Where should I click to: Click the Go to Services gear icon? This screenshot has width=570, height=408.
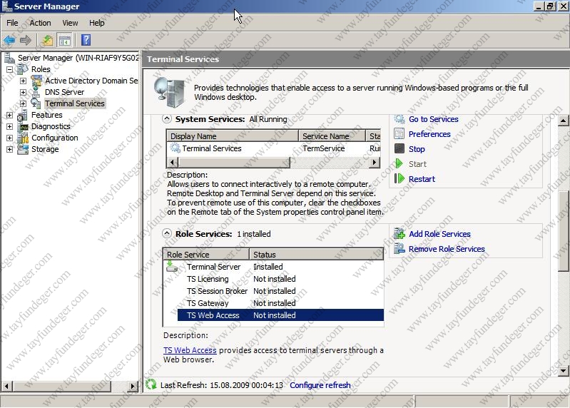(399, 119)
